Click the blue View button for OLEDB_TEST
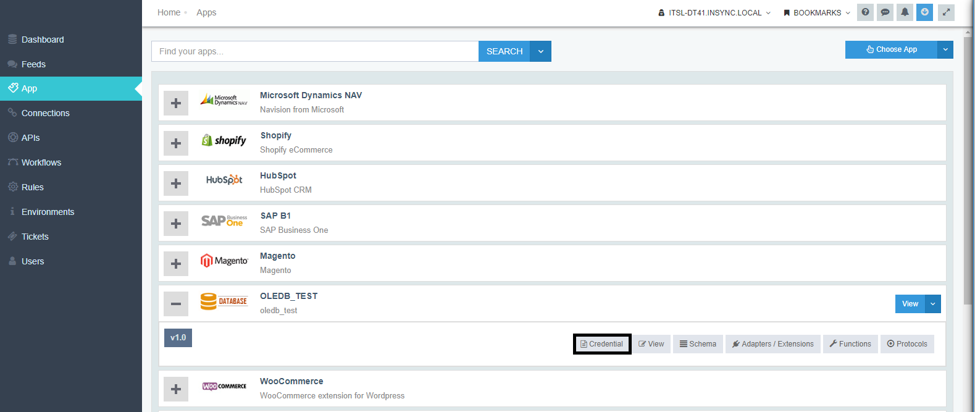Viewport: 975px width, 412px height. pyautogui.click(x=910, y=304)
